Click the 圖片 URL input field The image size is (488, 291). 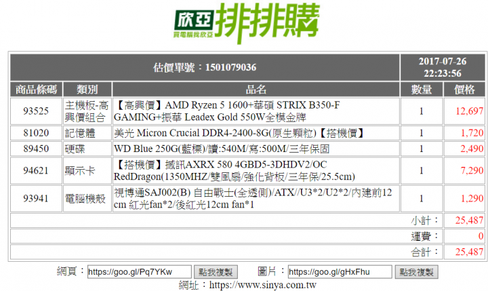pos(340,272)
